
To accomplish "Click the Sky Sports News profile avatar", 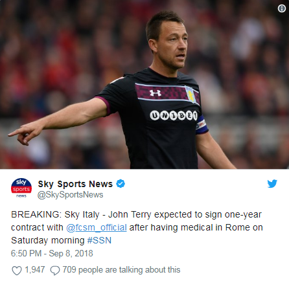I will point(21,188).
